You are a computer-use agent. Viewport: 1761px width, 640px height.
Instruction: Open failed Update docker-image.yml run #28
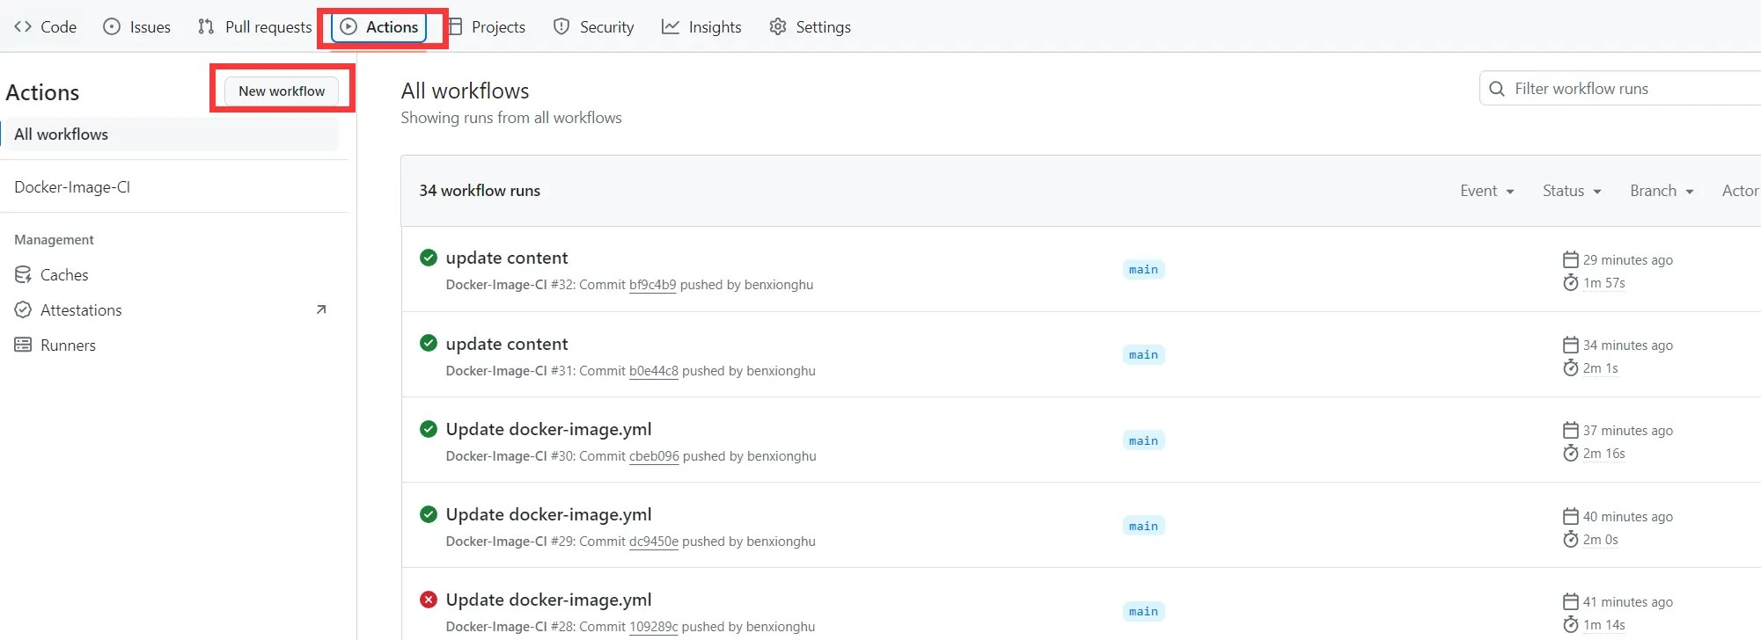pyautogui.click(x=549, y=600)
